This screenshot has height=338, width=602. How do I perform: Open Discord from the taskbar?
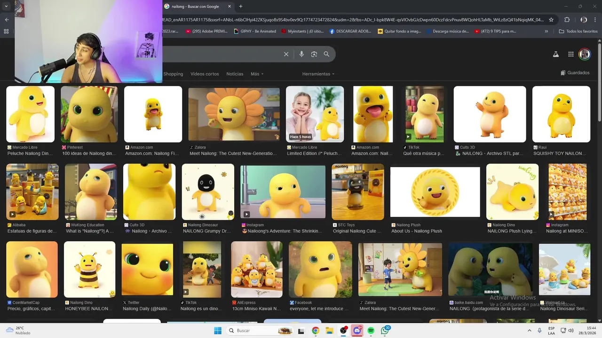click(357, 330)
